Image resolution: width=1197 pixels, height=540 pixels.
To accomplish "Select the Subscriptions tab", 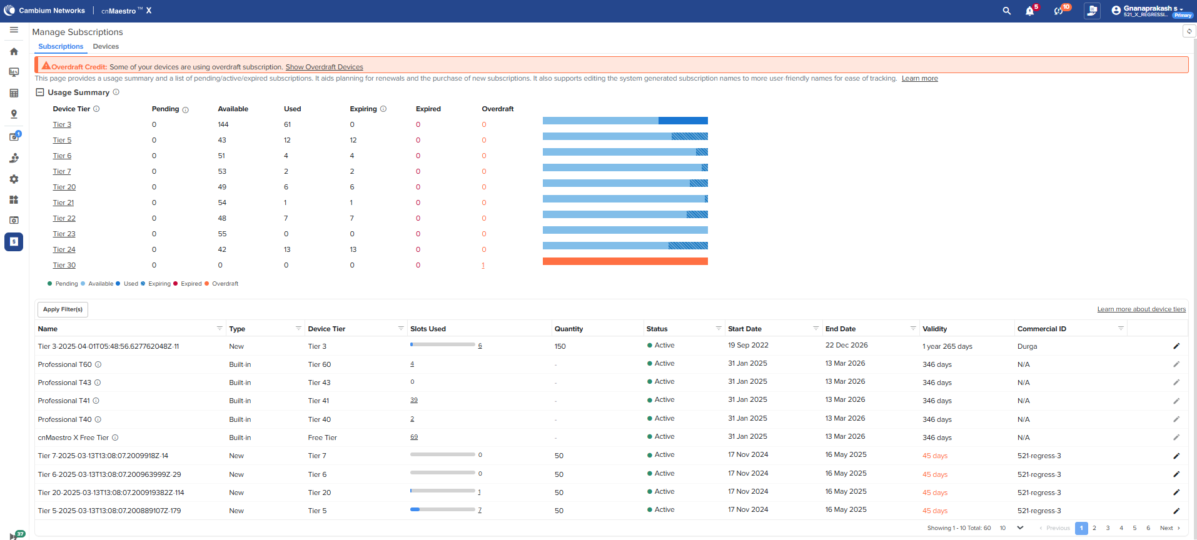I will coord(61,46).
